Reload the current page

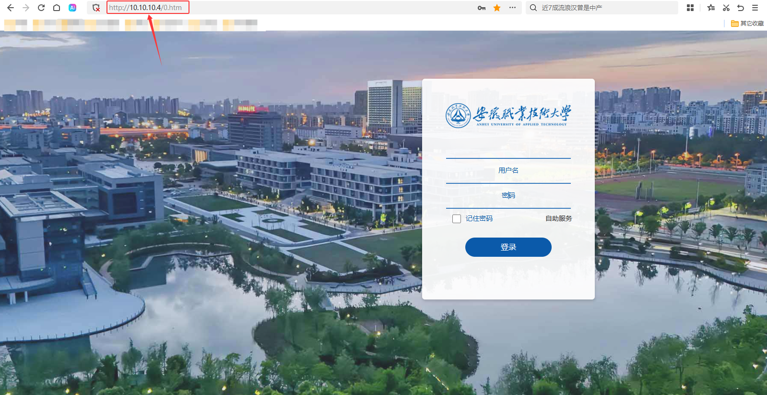[x=41, y=8]
